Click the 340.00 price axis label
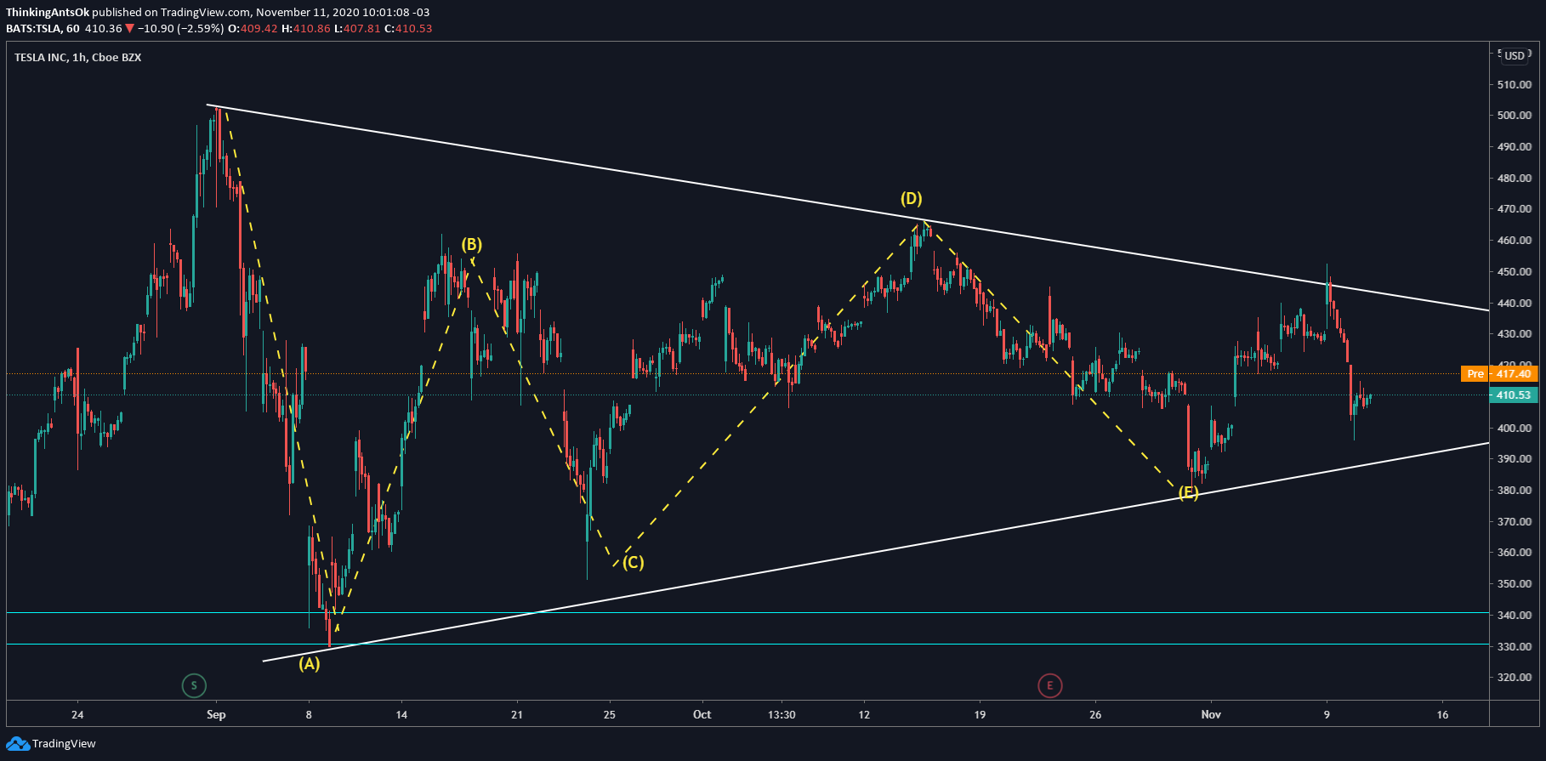The width and height of the screenshot is (1546, 761). coord(1515,616)
